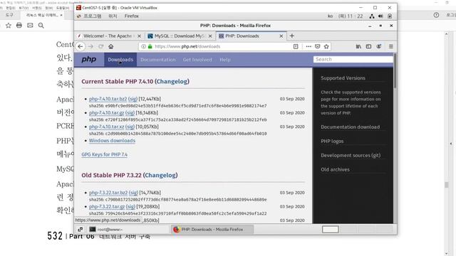Open Development sources (git) link
The height and width of the screenshot is (256, 456).
point(351,155)
